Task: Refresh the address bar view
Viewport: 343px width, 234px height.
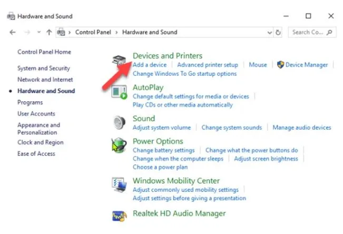Action: (278, 32)
